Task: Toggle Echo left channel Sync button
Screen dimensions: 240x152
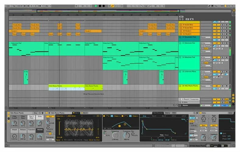Action: pyautogui.click(x=203, y=126)
